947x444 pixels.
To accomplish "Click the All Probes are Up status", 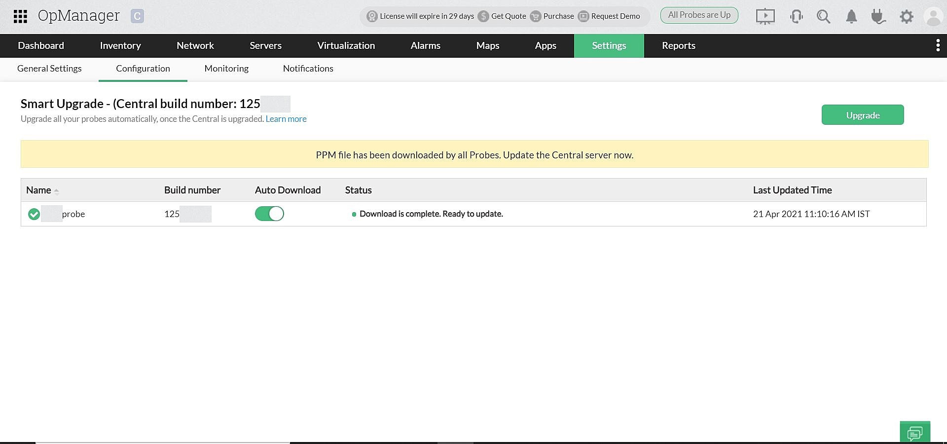I will pyautogui.click(x=698, y=15).
